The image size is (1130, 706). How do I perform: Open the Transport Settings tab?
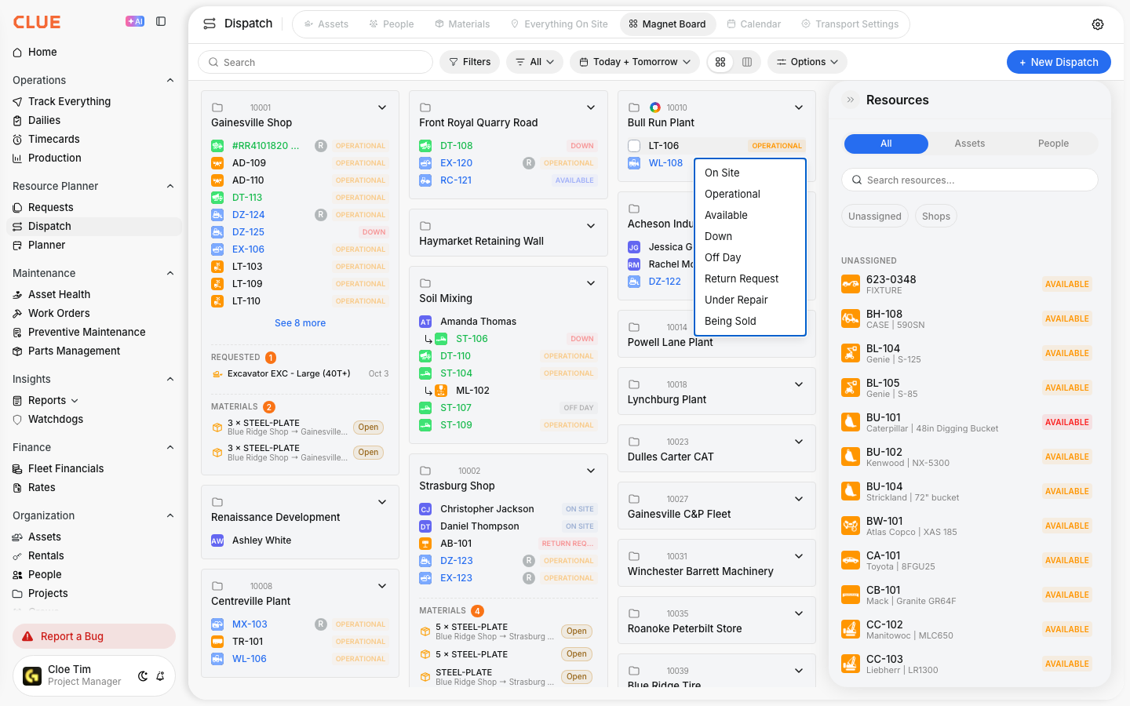pyautogui.click(x=850, y=24)
